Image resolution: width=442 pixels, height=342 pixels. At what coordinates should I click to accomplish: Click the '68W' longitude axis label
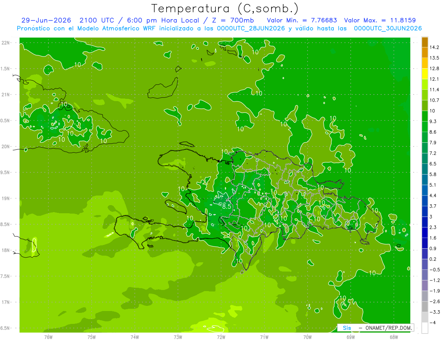tap(393, 337)
